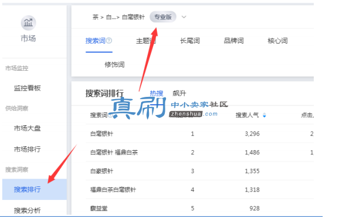This screenshot has width=337, height=217.
Task: Click 茶 in the breadcrumb
Action: click(95, 17)
